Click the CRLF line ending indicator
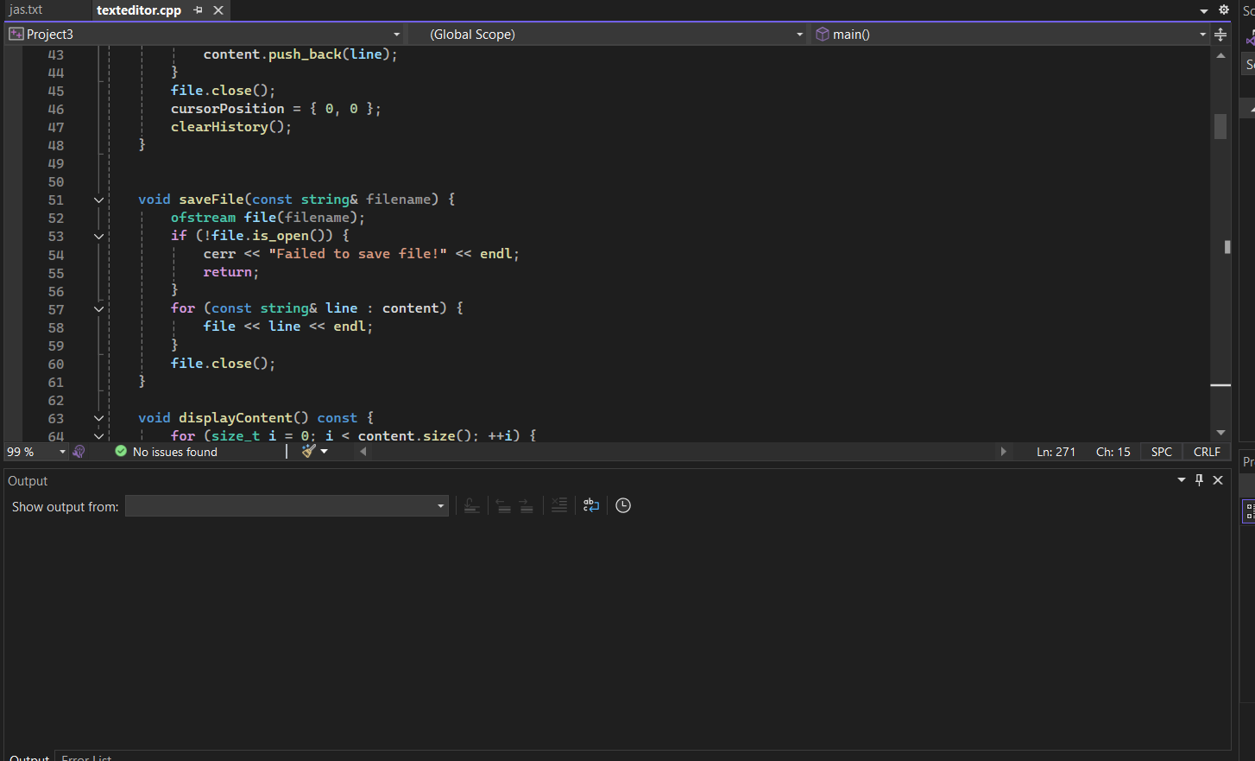Screen dimensions: 1255x761 pos(1207,452)
